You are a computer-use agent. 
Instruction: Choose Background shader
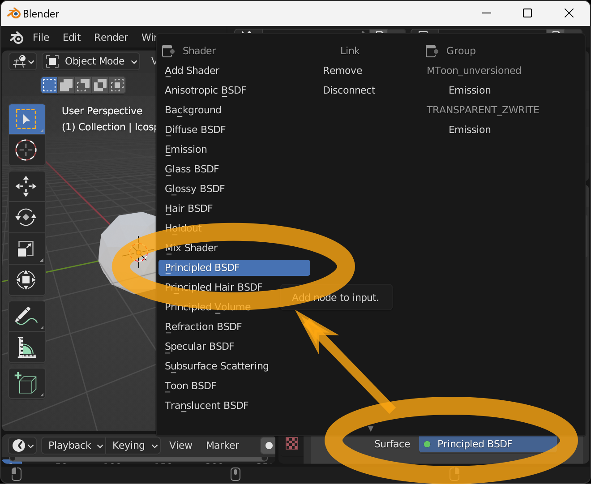193,110
